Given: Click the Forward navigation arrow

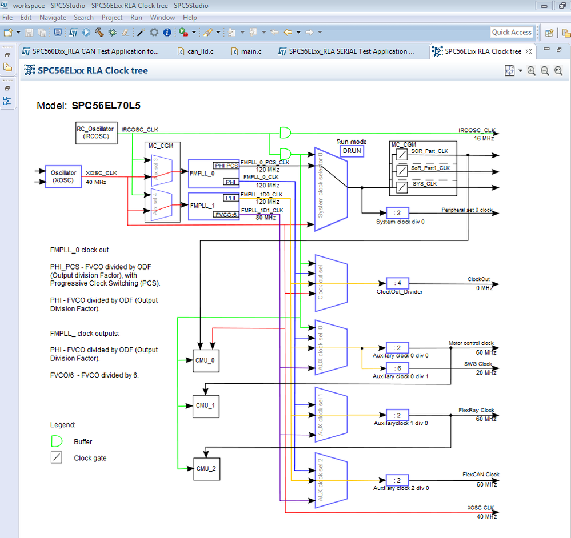Looking at the screenshot, I should point(310,33).
